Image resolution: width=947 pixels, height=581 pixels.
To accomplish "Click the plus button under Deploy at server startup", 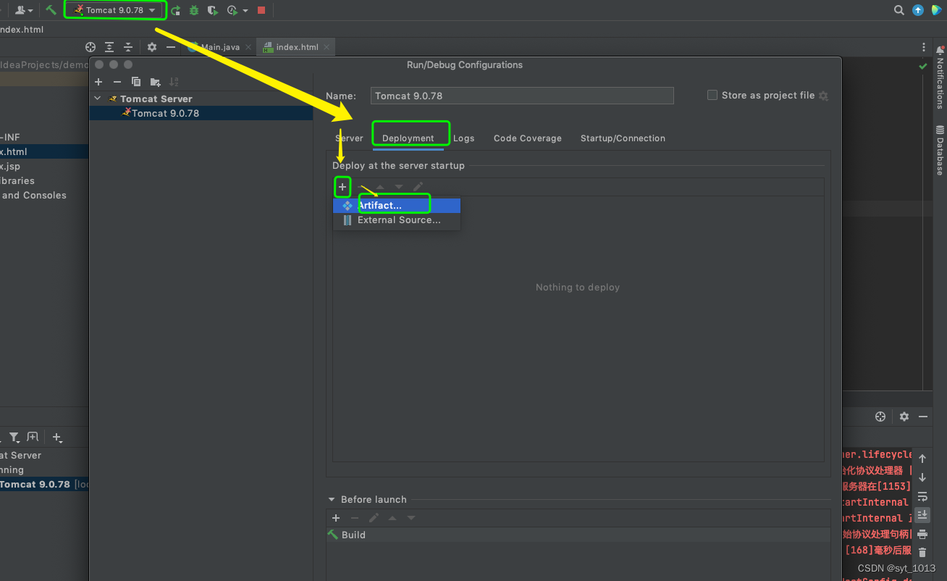I will (x=342, y=187).
